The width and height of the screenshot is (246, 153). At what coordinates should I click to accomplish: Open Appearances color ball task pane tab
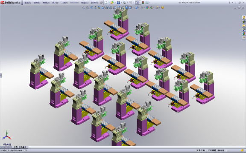click(243, 34)
